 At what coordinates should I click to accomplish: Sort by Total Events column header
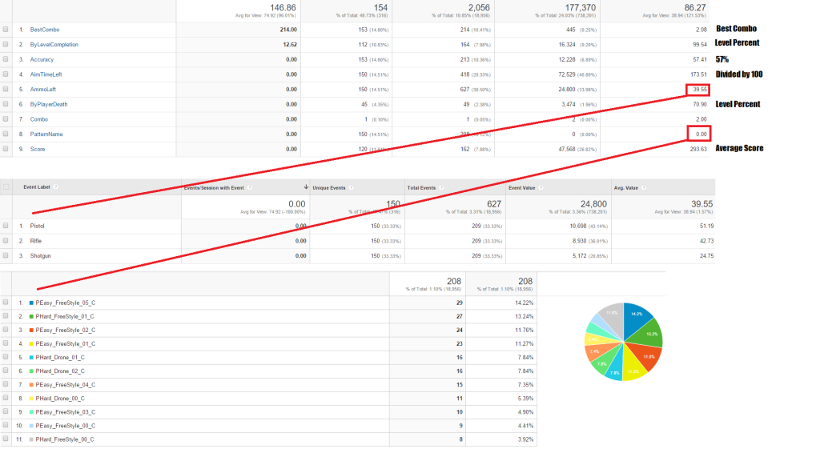421,187
